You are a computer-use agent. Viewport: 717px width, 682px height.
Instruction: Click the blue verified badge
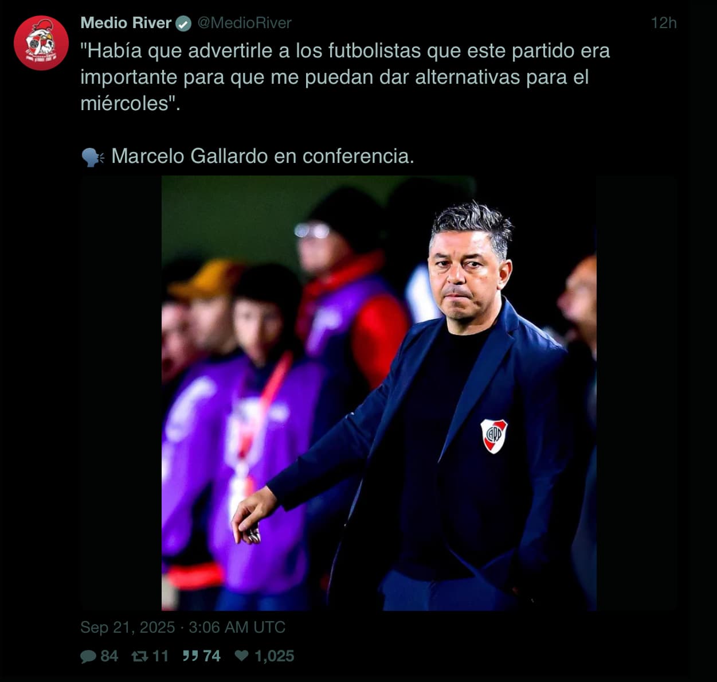(183, 23)
